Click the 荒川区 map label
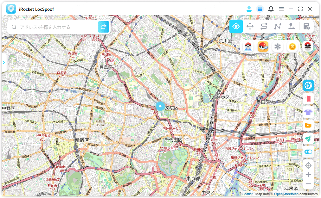The width and height of the screenshot is (321, 198). [225, 41]
